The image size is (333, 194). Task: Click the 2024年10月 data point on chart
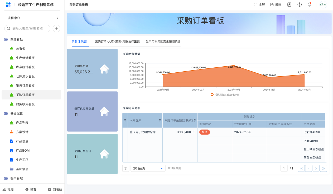tap(234, 66)
